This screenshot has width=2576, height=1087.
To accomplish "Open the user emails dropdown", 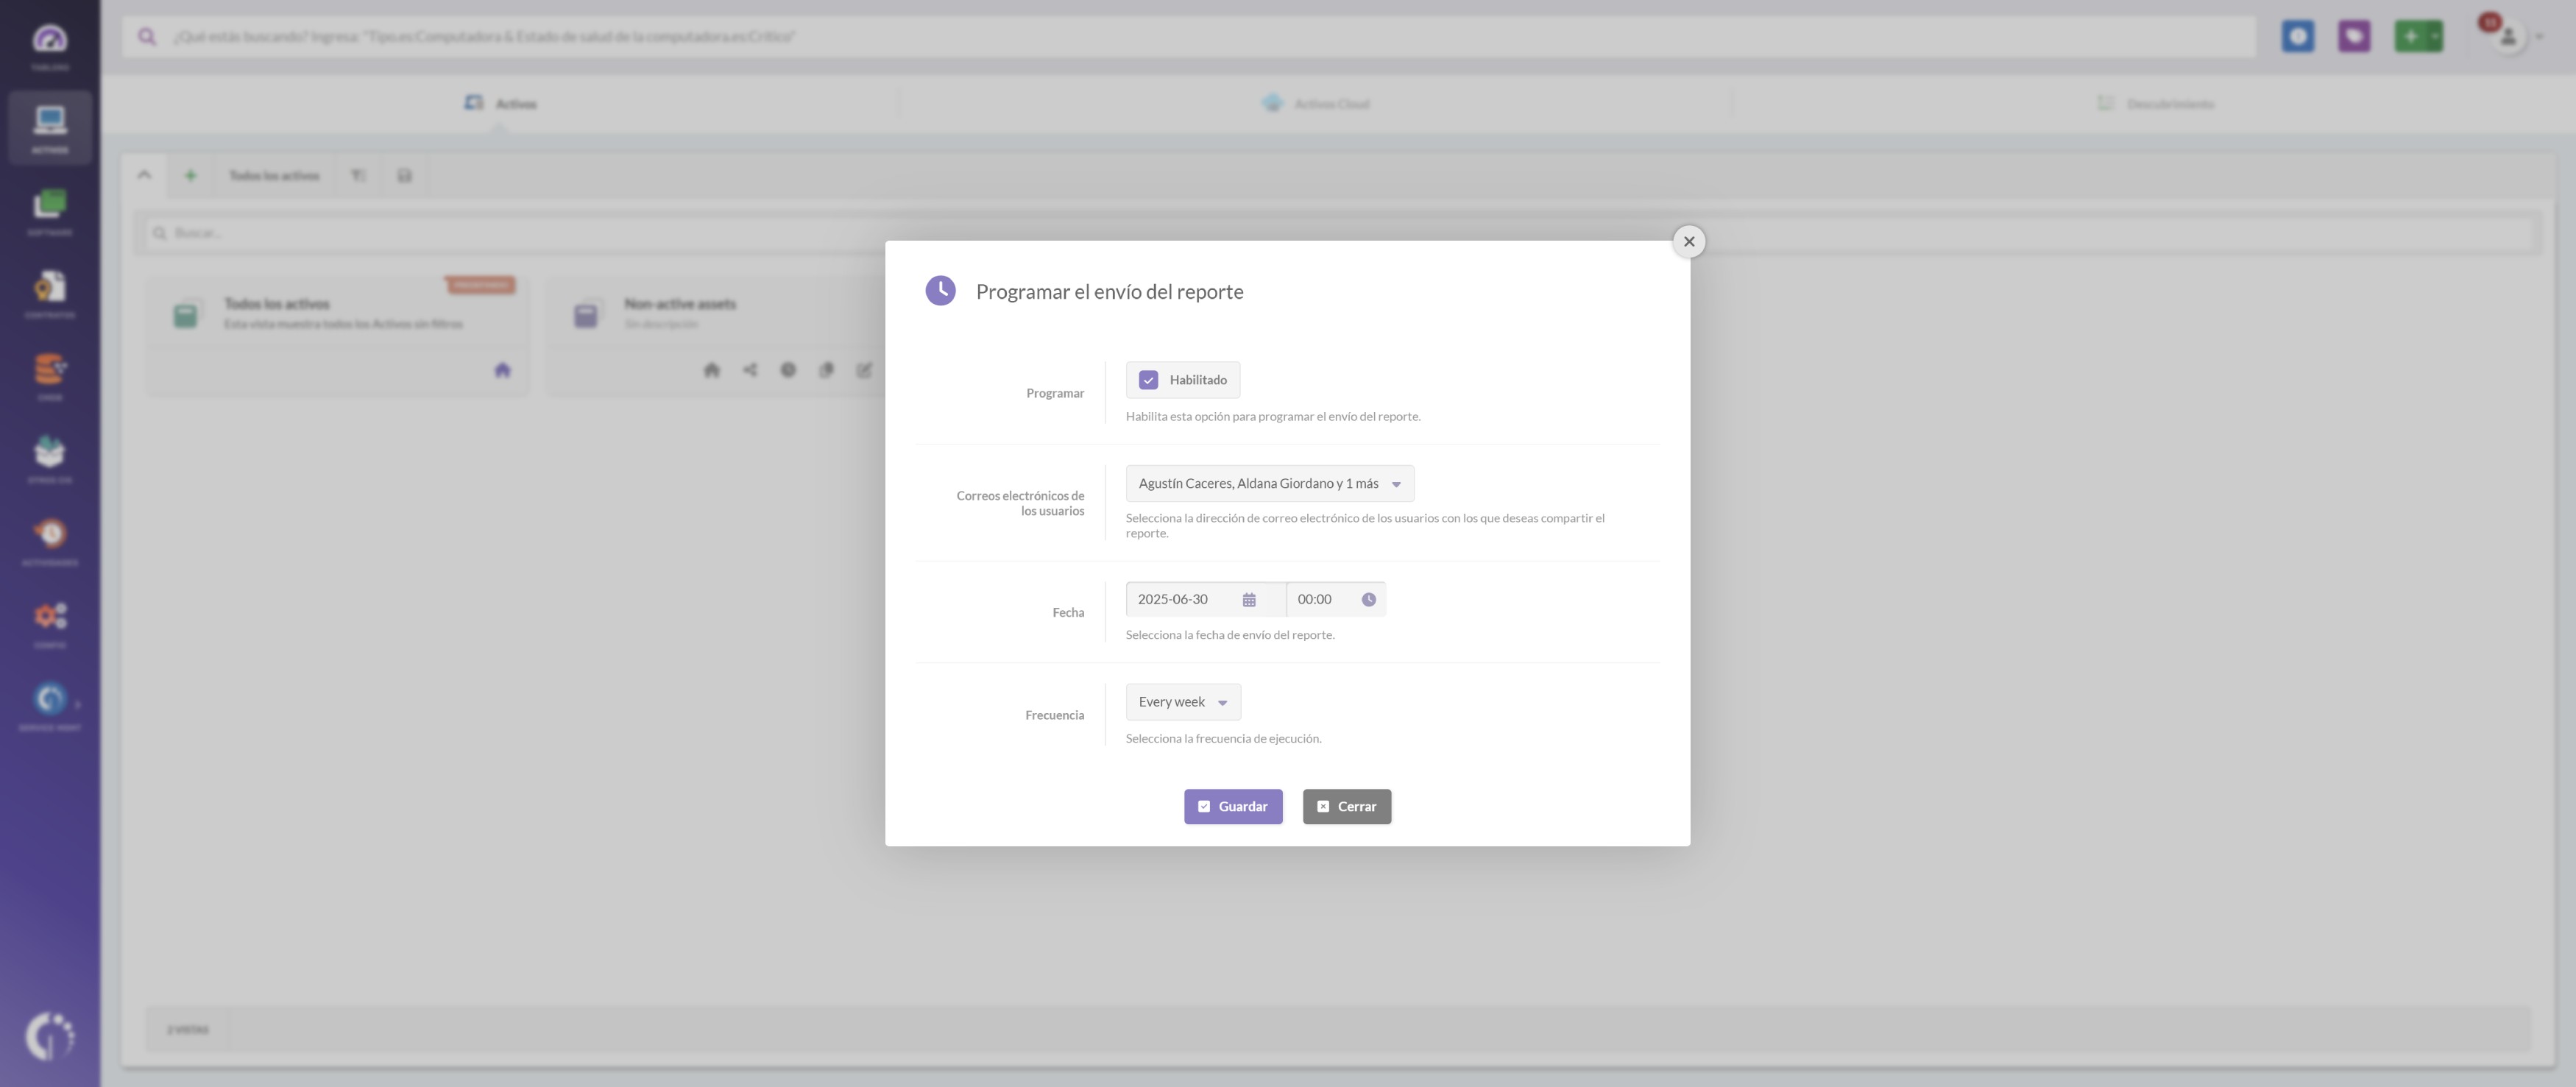I will (x=1269, y=483).
